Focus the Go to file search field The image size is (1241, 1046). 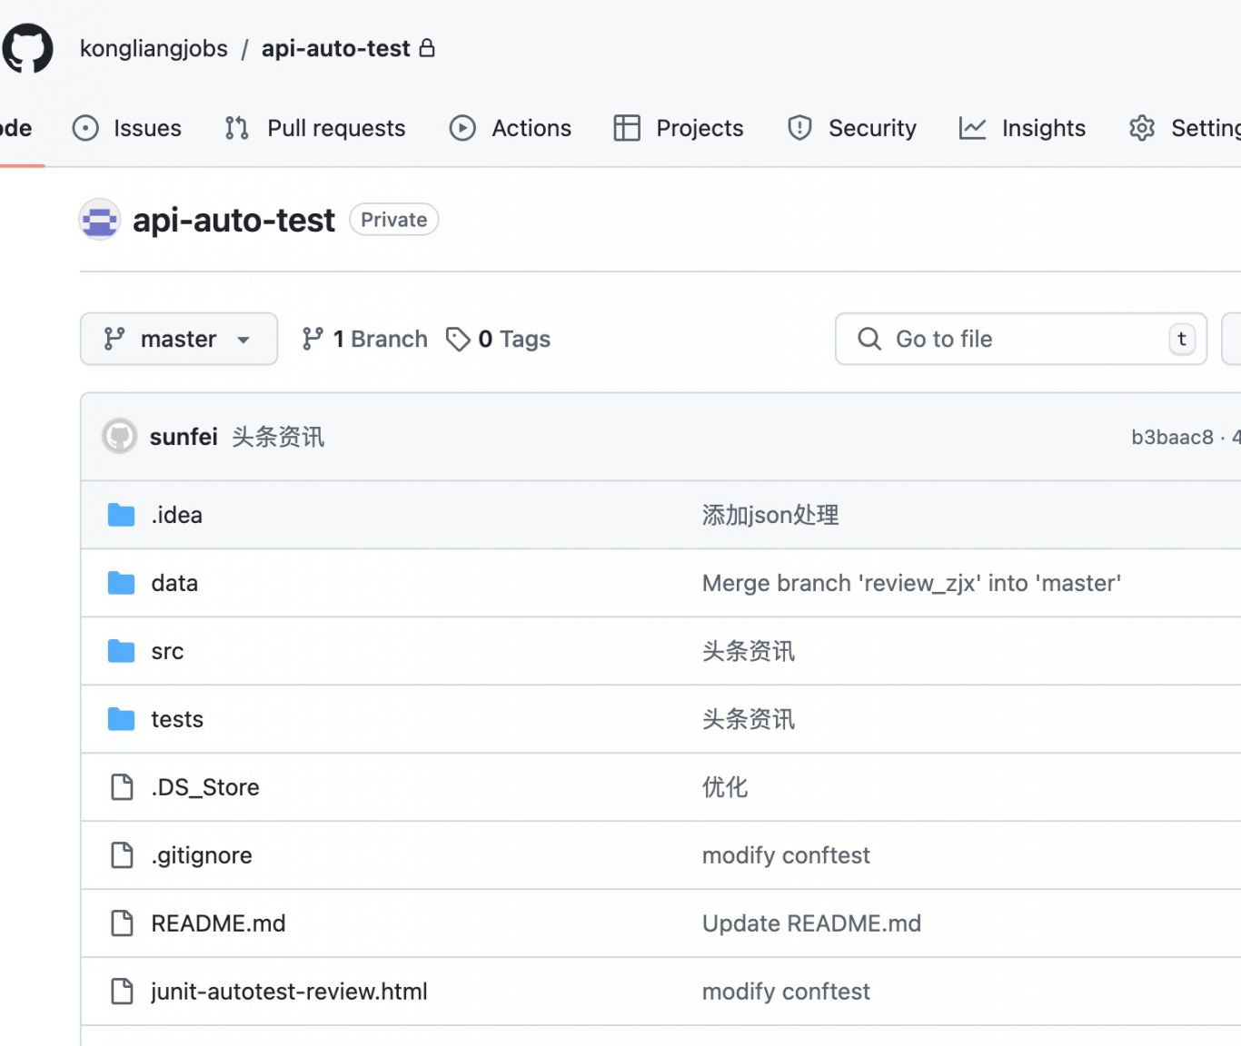pyautogui.click(x=1021, y=339)
